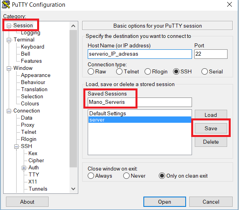
Task: Click the category tree scrollbar thumb
Action: pyautogui.click(x=73, y=99)
